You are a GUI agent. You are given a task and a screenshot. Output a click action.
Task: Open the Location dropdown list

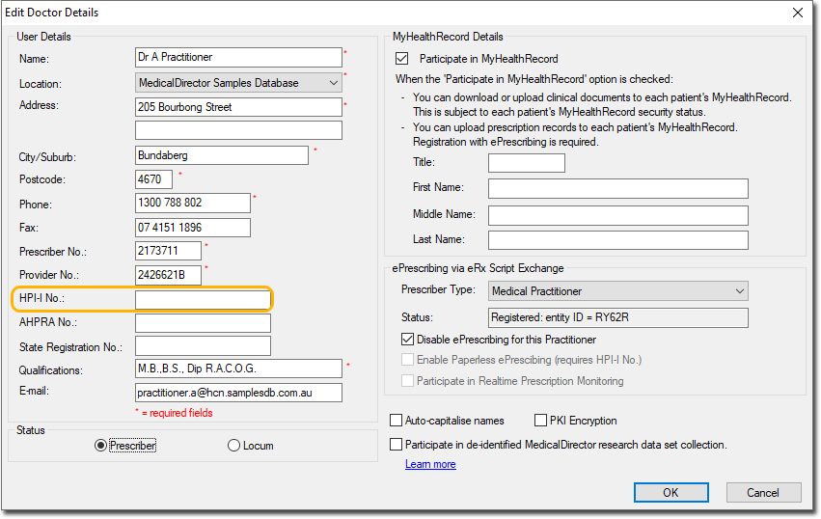(x=334, y=83)
